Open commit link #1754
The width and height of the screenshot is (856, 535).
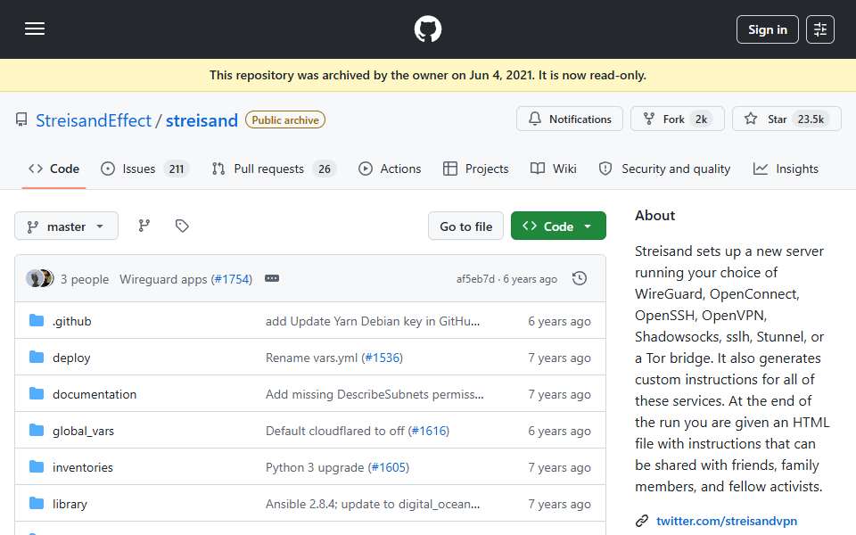[x=232, y=279]
